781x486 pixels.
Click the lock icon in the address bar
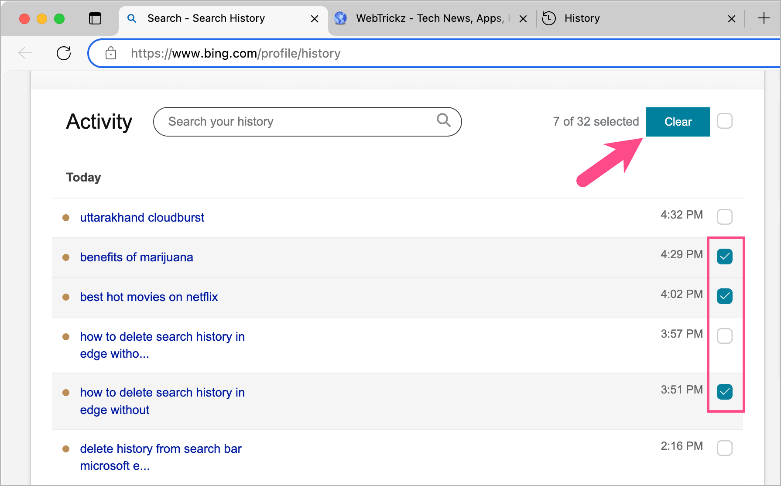click(111, 53)
